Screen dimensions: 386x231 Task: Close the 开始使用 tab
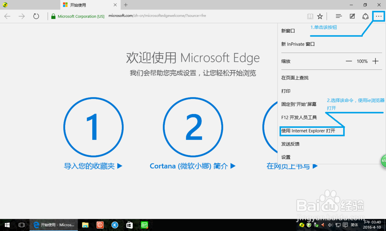coord(115,5)
